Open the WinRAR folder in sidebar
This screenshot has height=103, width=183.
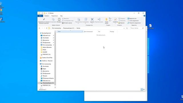click(x=44, y=52)
